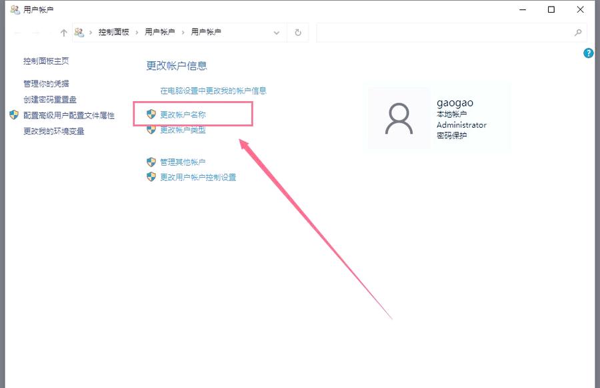Open 在电脑设置中更改我的帐户信息
Screen dimensions: 600x388
click(214, 90)
